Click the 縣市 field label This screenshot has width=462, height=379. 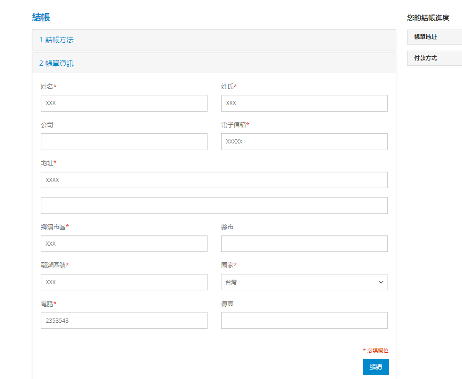pyautogui.click(x=227, y=227)
